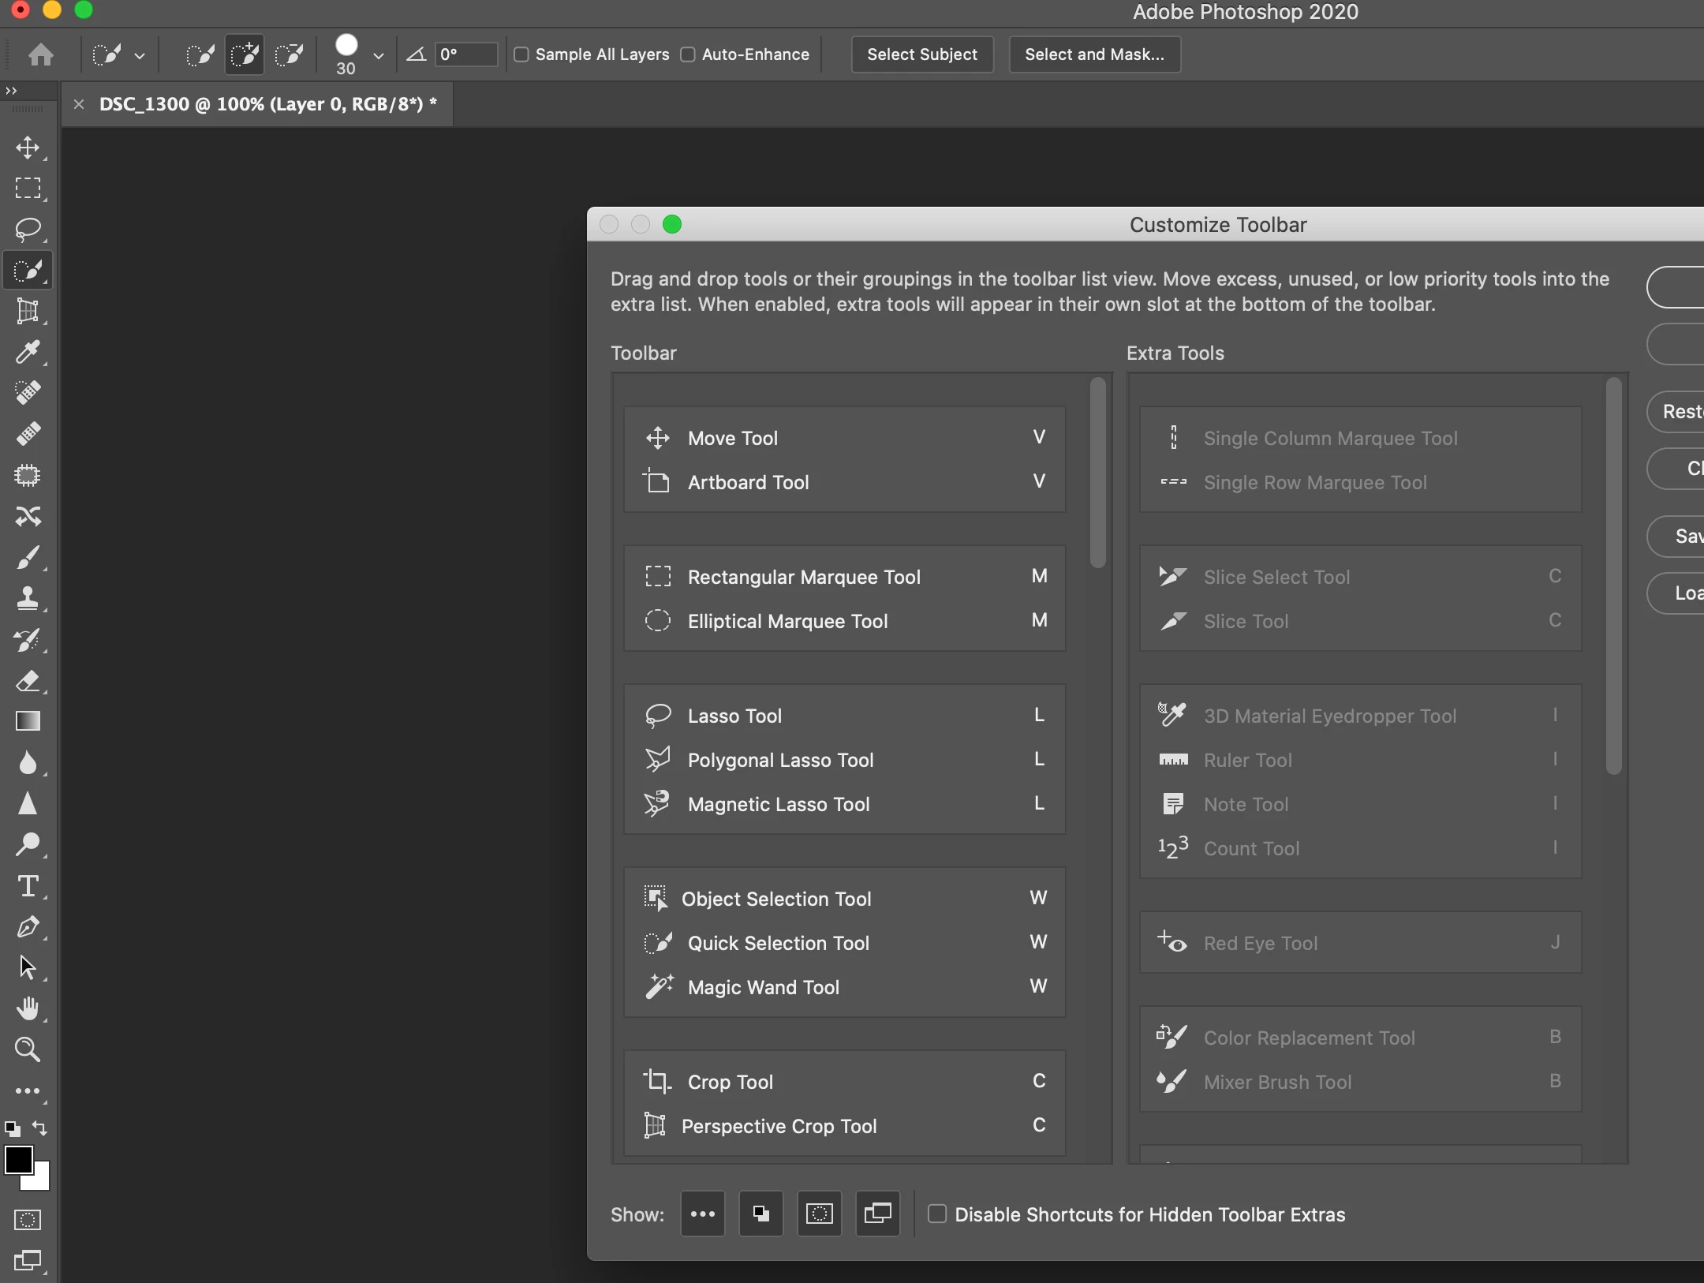Screen dimensions: 1704x1283
Task: Switch to the DSC_1300 document tab
Action: pyautogui.click(x=267, y=104)
